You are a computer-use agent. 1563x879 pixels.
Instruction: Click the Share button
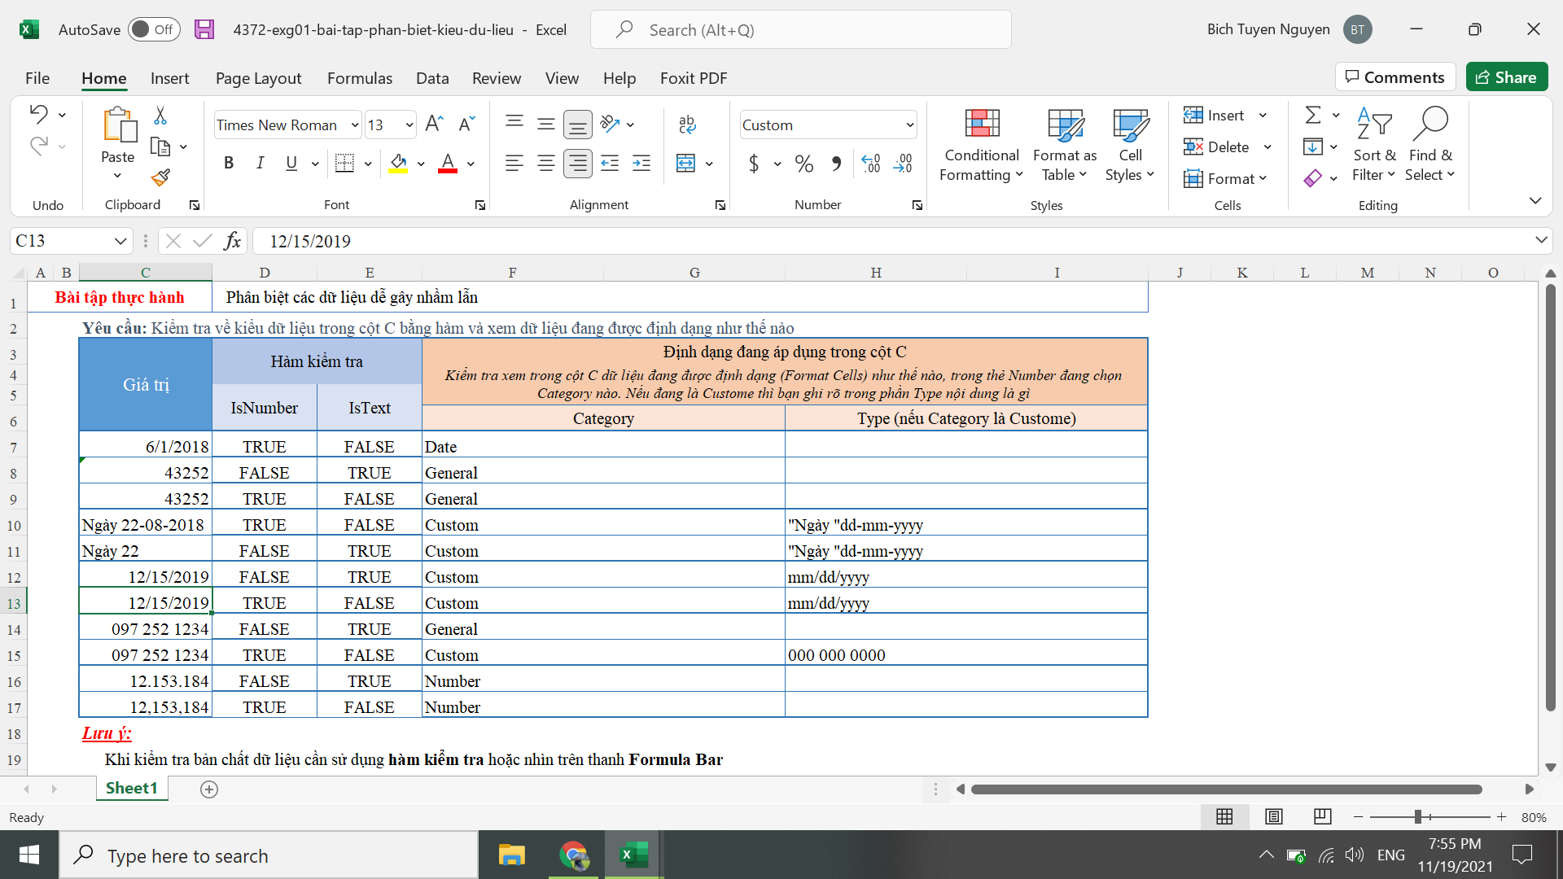1506,77
